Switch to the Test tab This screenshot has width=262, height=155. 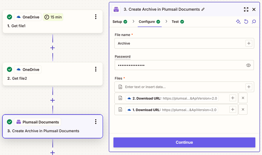[x=178, y=22]
